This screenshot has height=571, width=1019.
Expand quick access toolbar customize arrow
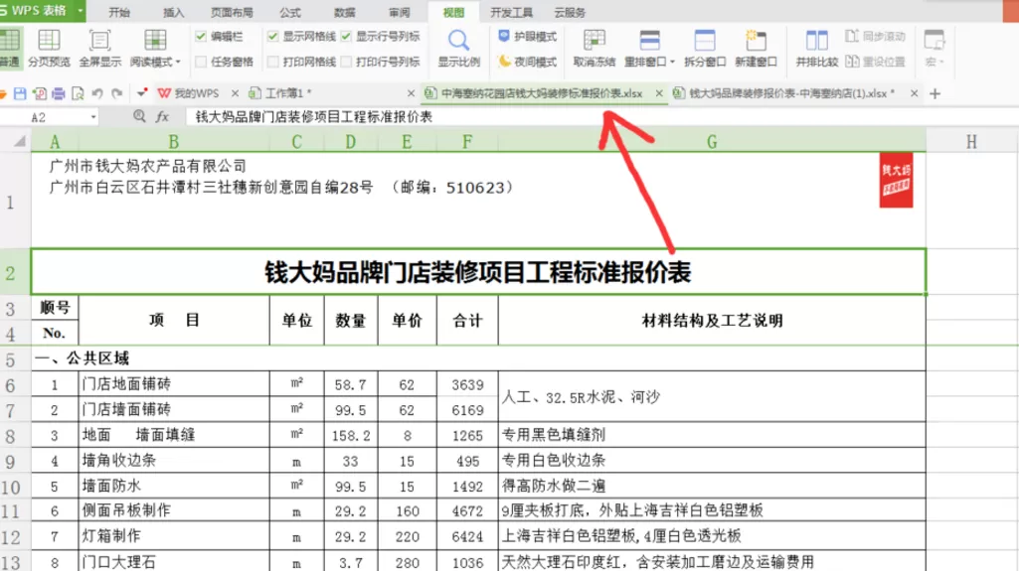tap(142, 93)
